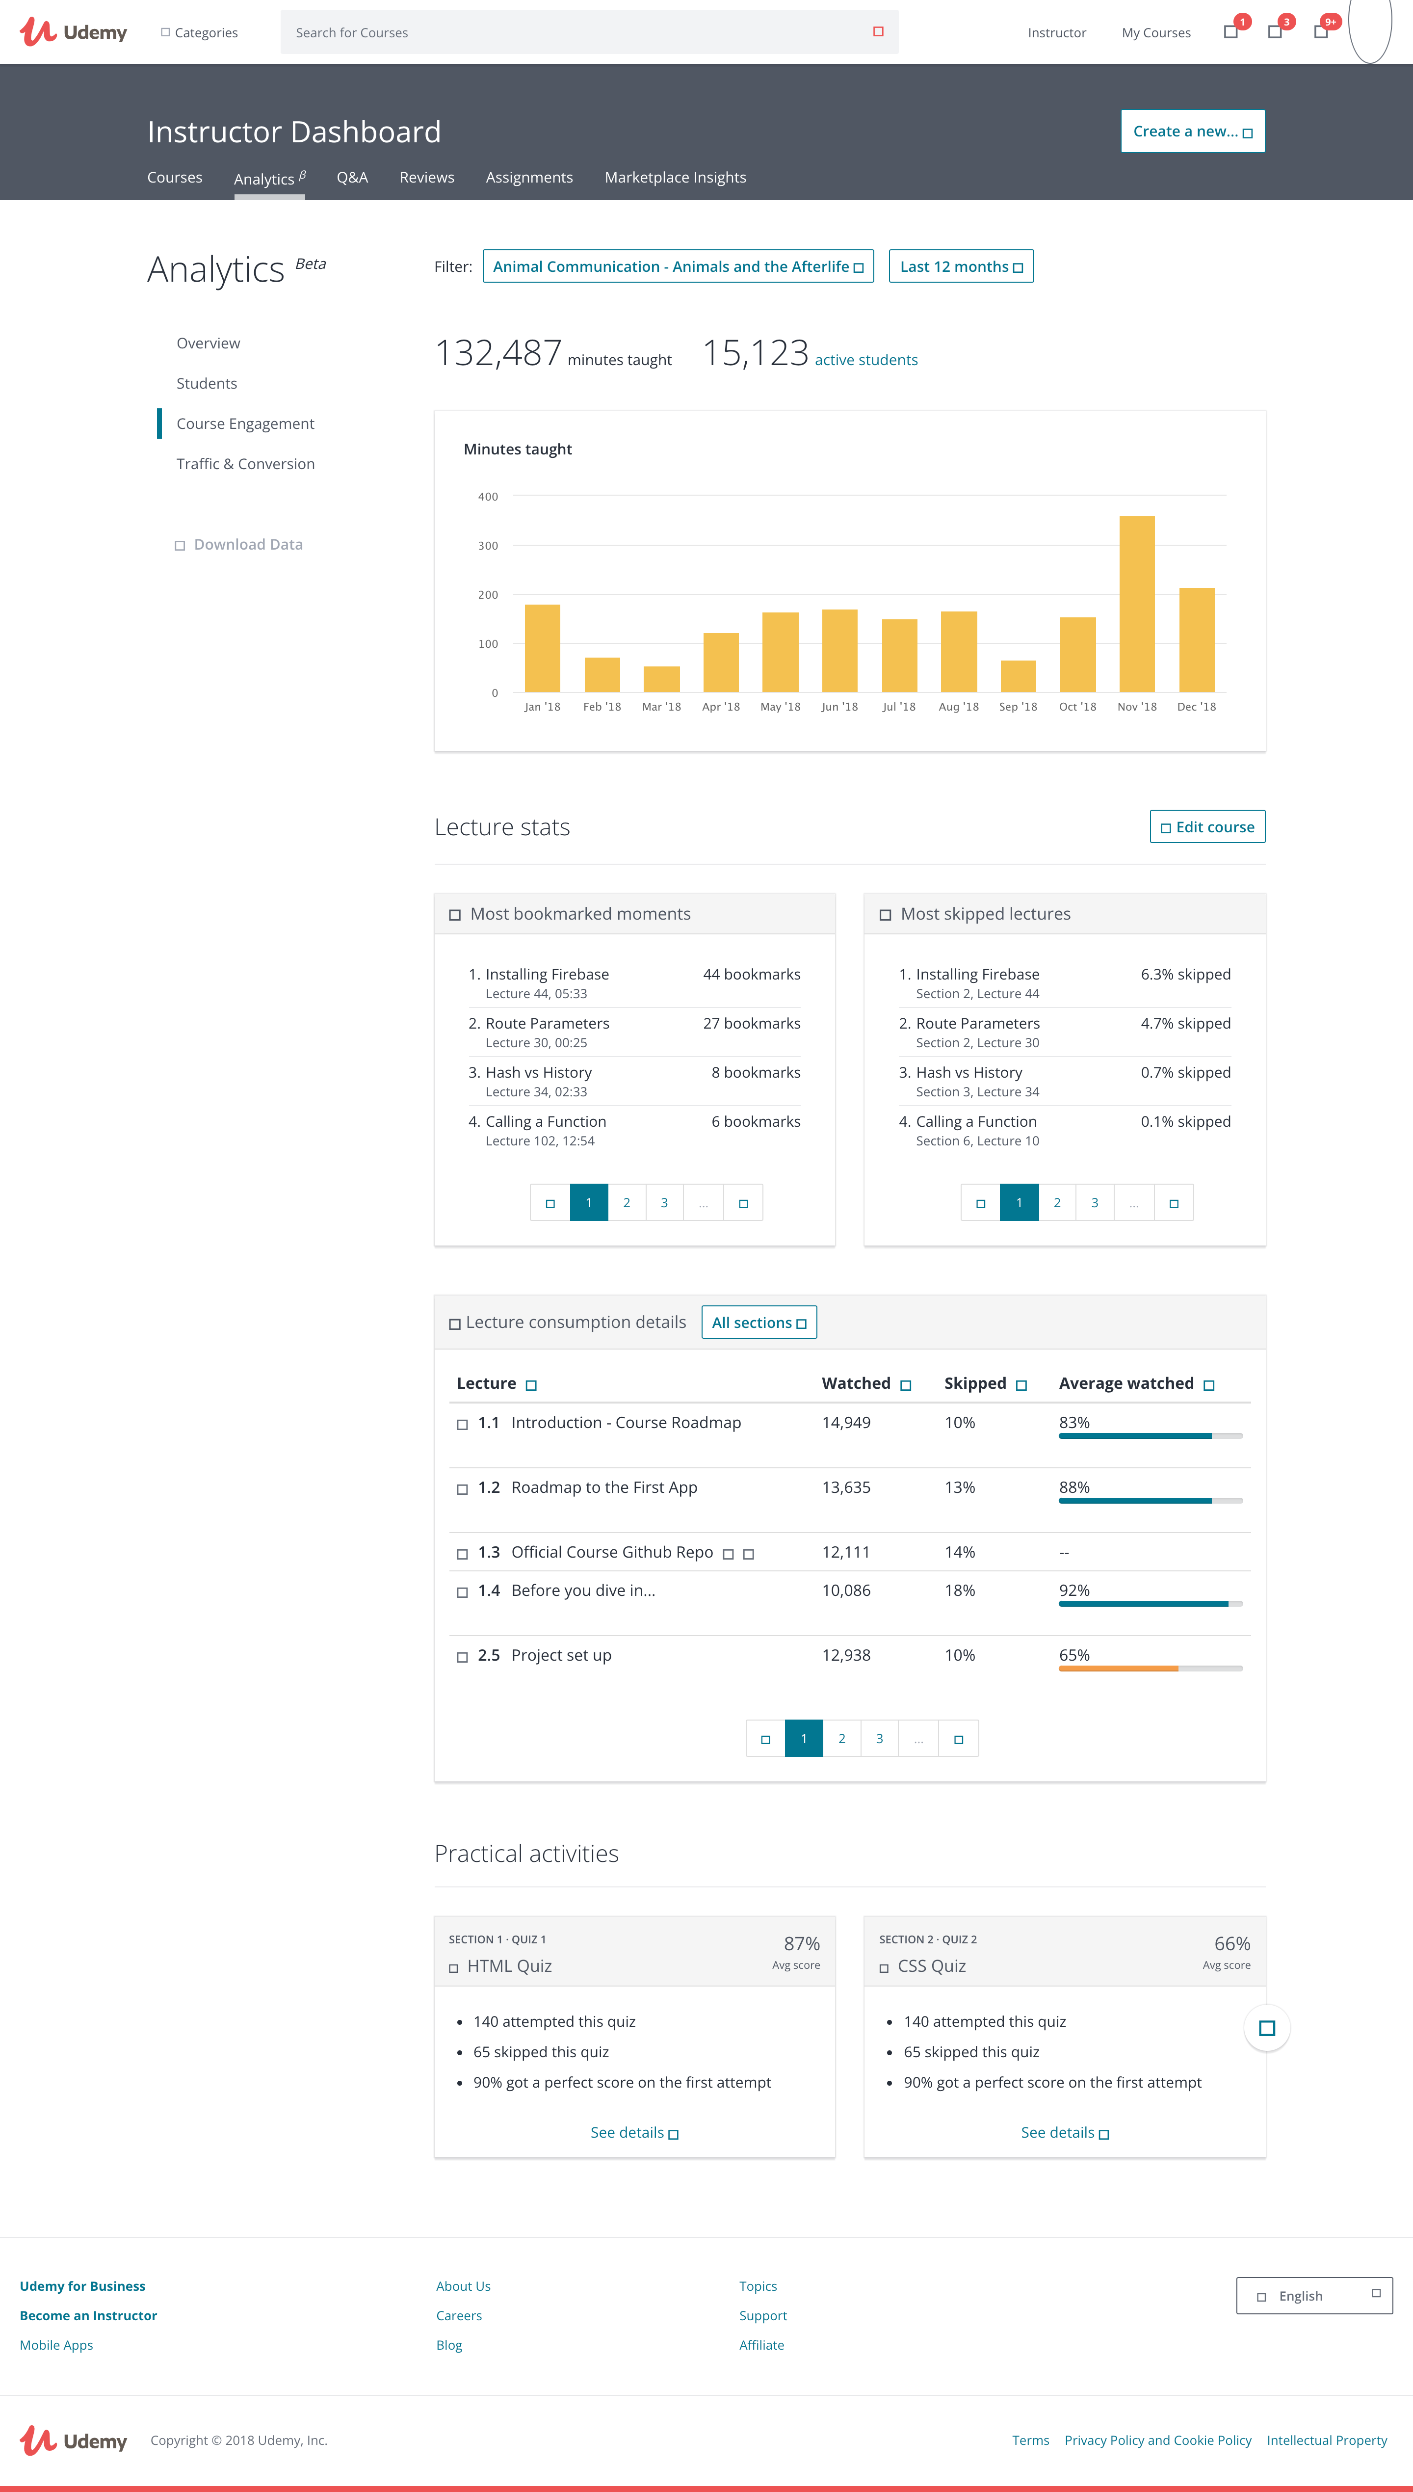The width and height of the screenshot is (1413, 2492).
Task: Expand lecture row 2.5 Project set up
Action: [462, 1656]
